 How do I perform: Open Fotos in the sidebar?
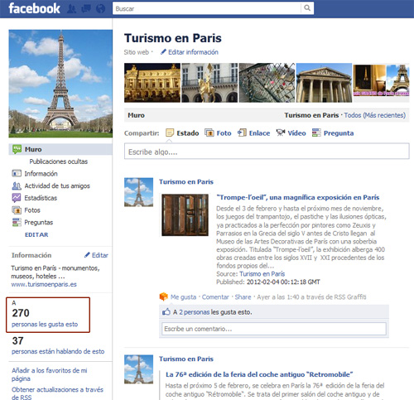point(32,210)
